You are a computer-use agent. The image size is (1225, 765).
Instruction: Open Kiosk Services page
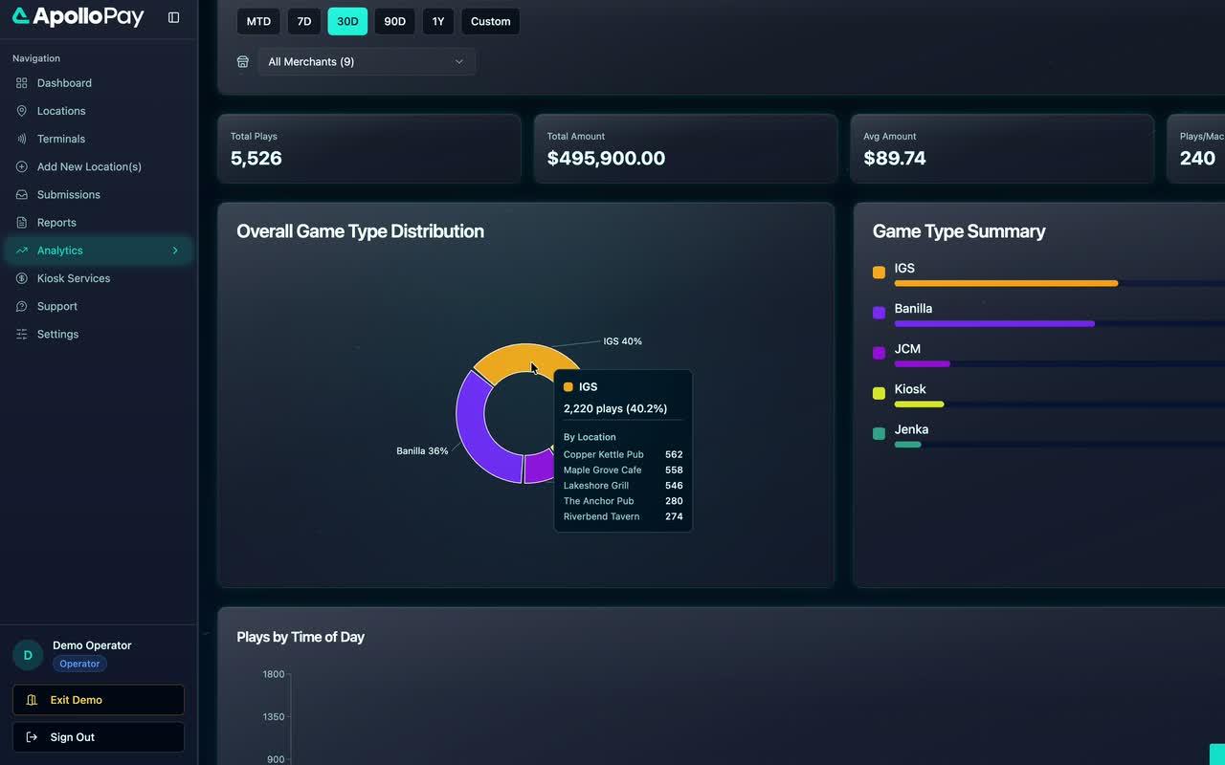[x=99, y=278]
